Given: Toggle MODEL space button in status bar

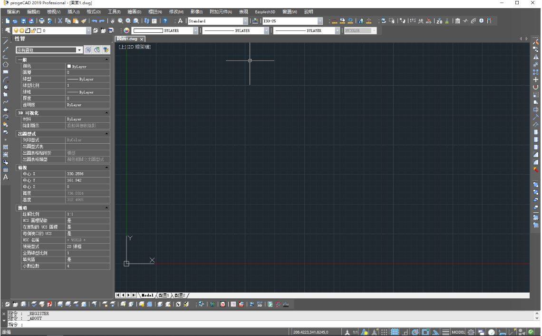Looking at the screenshot, I should pyautogui.click(x=458, y=332).
